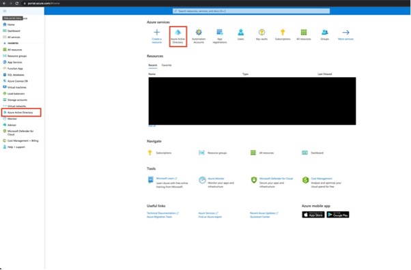Open the Technical Documentation link
This screenshot has width=411, height=270.
pyautogui.click(x=162, y=213)
